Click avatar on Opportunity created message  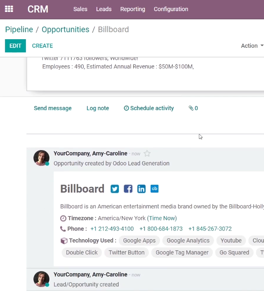[x=41, y=158]
